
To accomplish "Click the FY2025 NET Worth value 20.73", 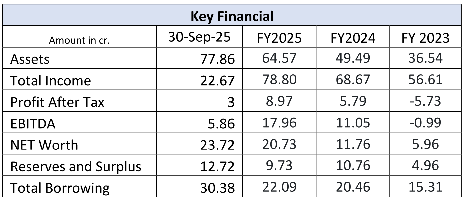I will 279,145.
